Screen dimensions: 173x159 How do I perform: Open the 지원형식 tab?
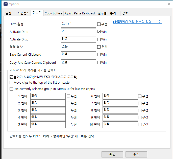pos(23,13)
